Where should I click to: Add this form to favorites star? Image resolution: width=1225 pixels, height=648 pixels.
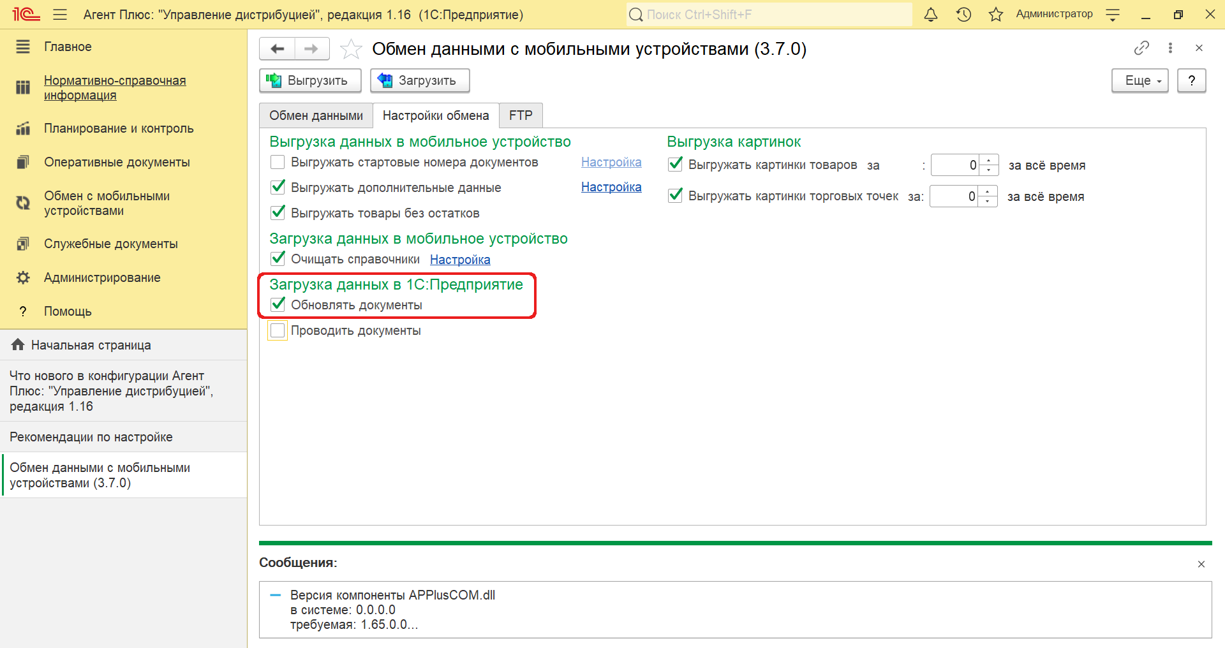point(351,49)
